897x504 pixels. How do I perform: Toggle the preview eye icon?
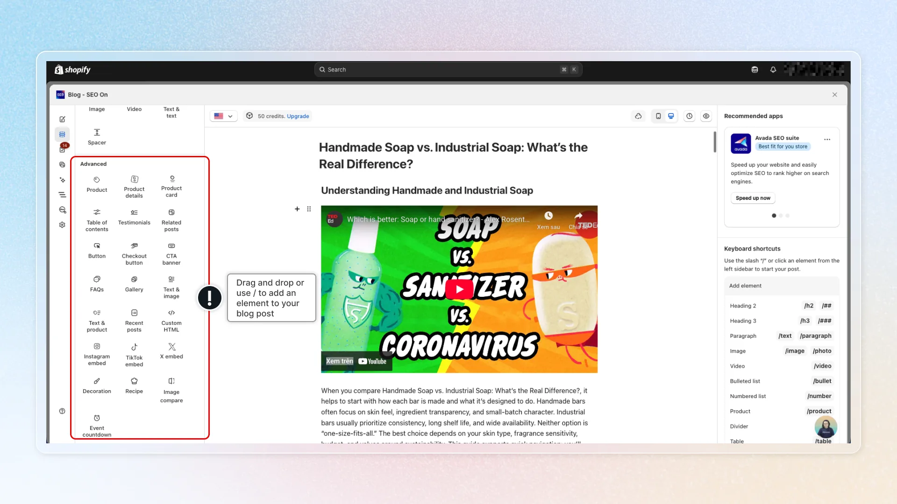coord(706,116)
